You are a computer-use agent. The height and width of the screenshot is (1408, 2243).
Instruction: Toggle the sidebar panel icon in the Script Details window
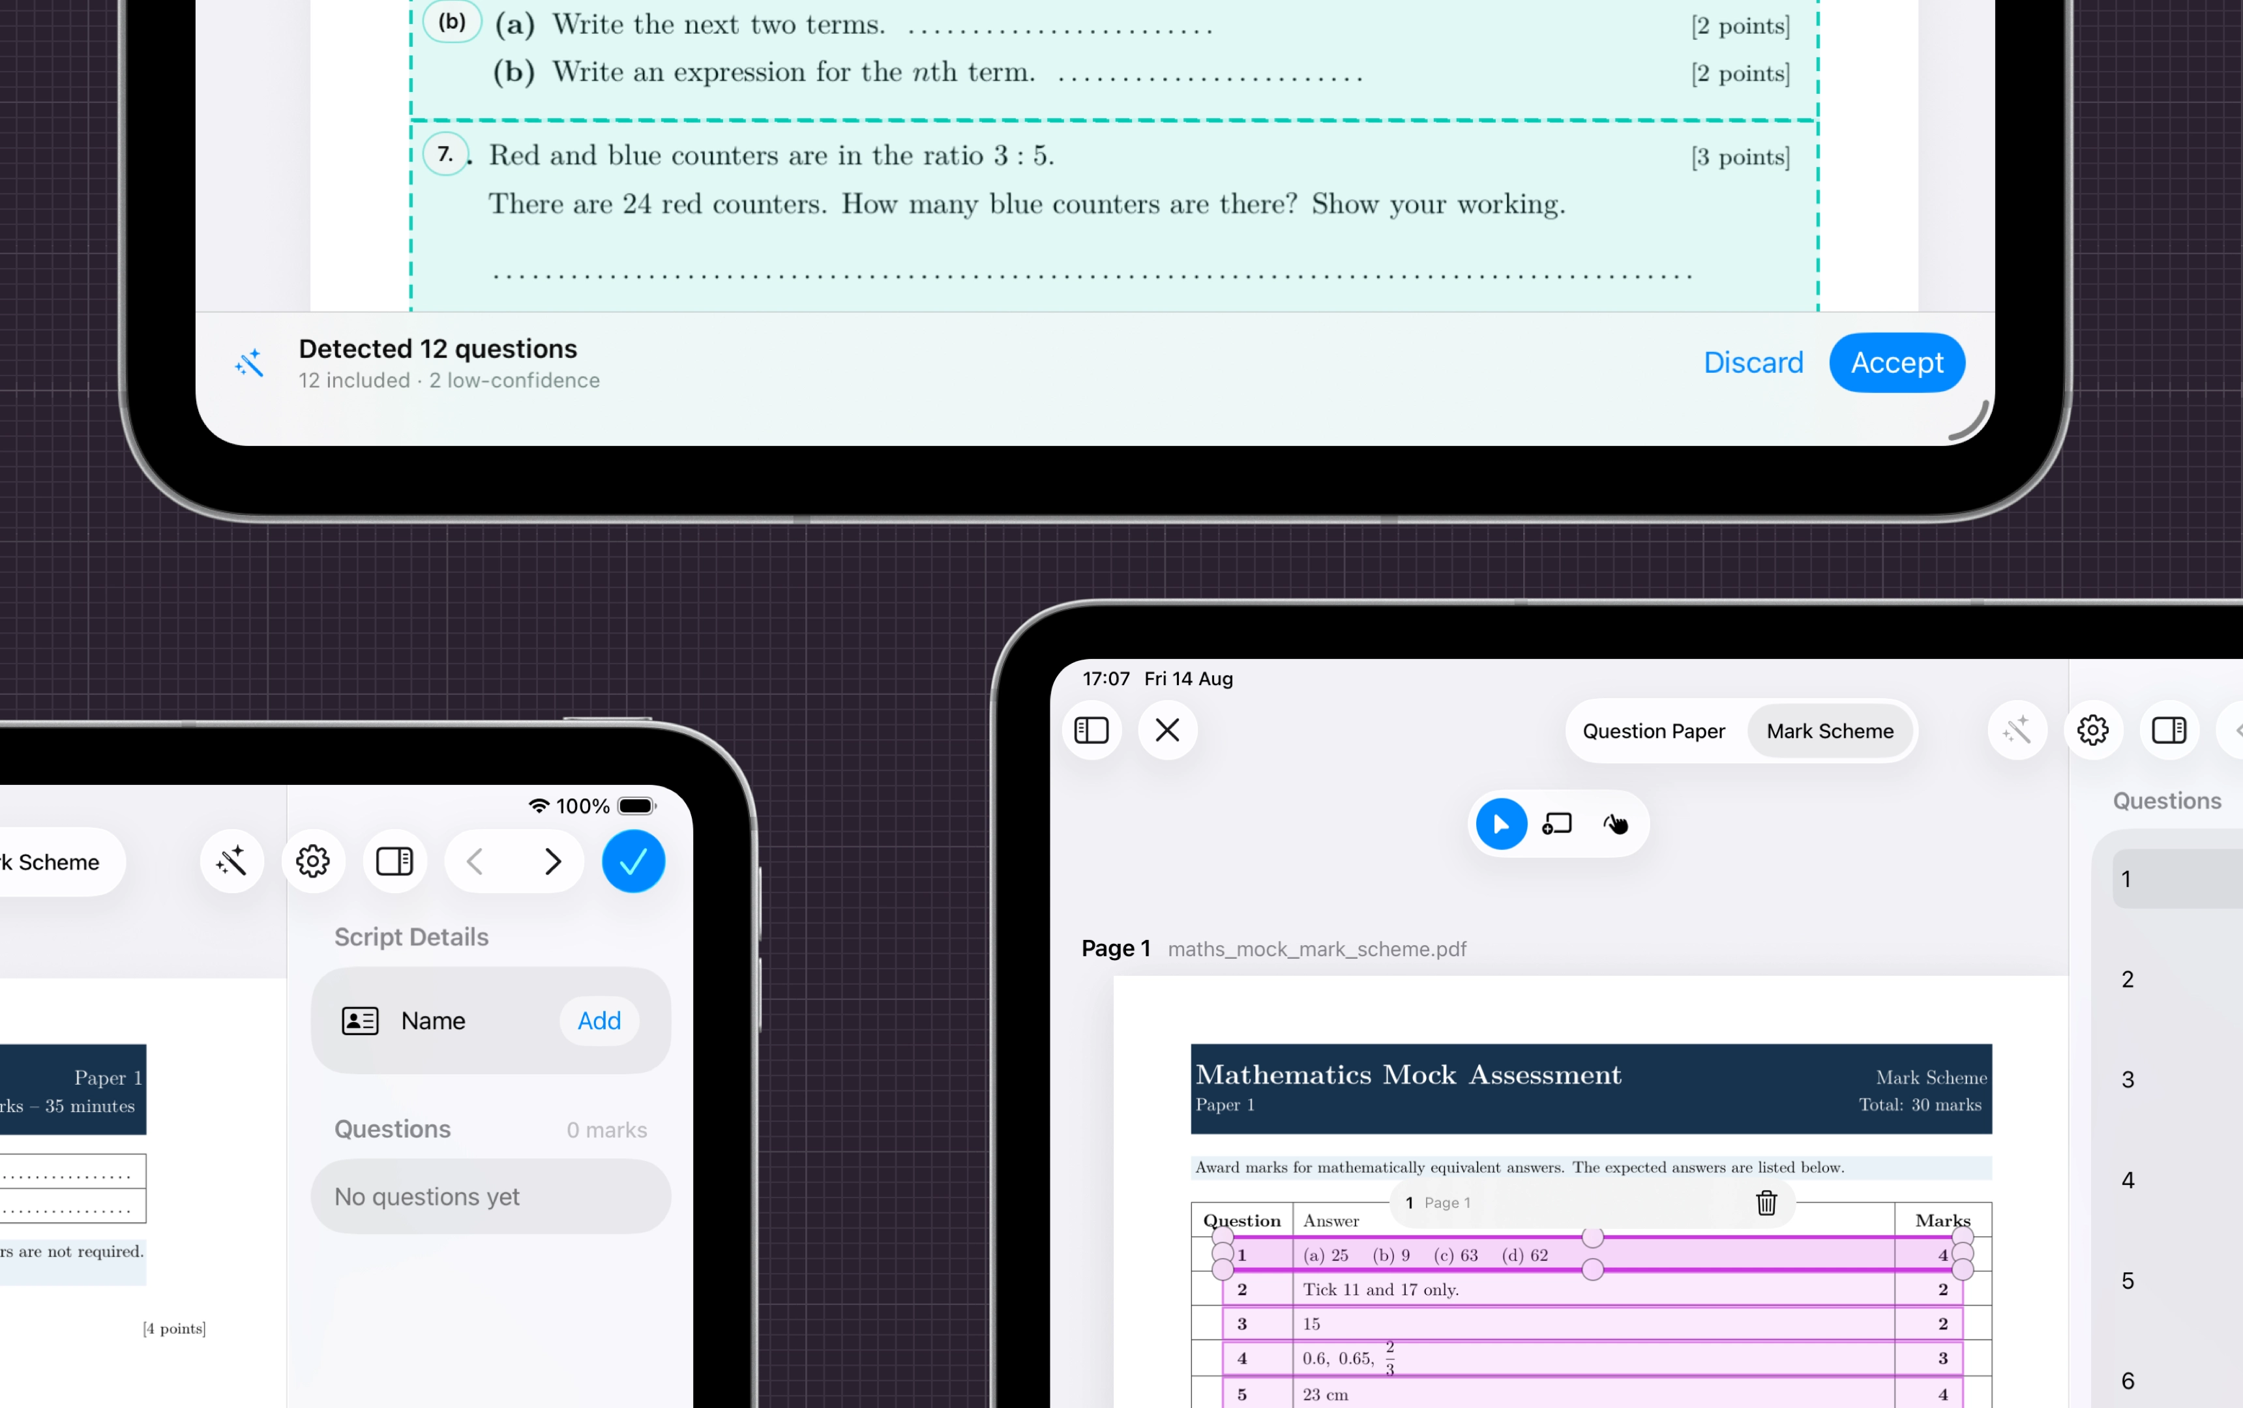click(x=394, y=861)
